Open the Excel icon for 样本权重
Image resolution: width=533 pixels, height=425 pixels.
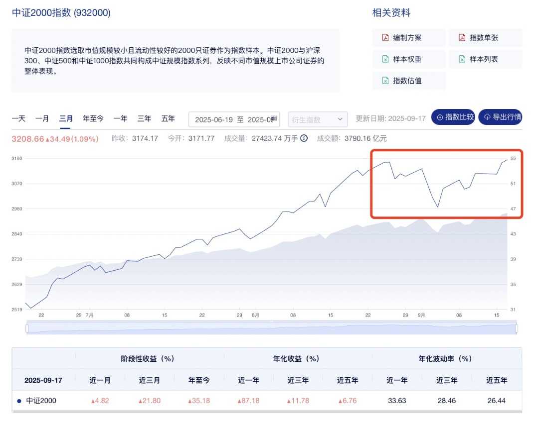point(385,59)
